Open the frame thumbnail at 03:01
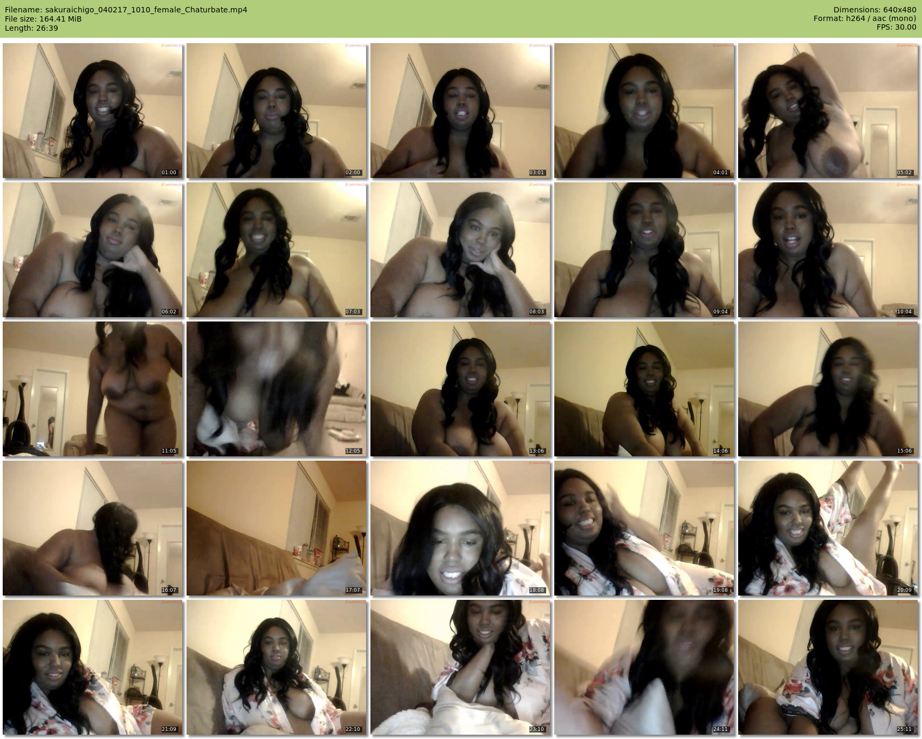This screenshot has width=922, height=739. point(460,111)
